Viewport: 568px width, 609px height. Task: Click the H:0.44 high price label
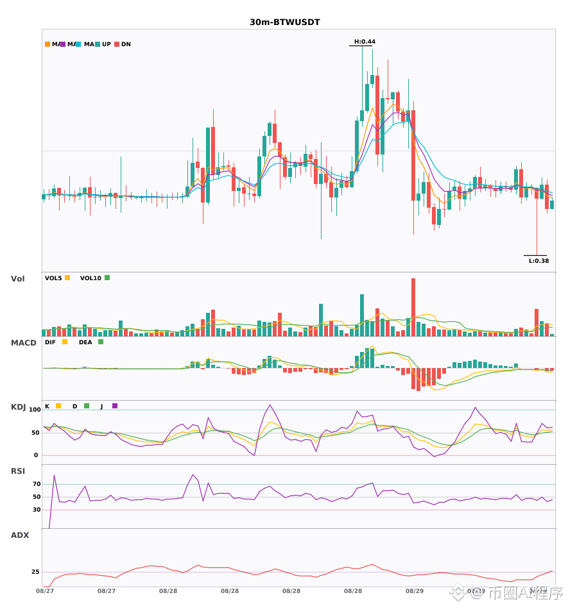click(x=365, y=42)
